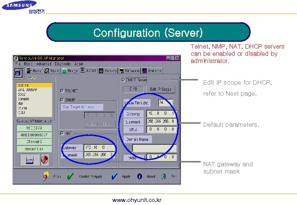Open the About menu in the menu bar

tap(78, 64)
